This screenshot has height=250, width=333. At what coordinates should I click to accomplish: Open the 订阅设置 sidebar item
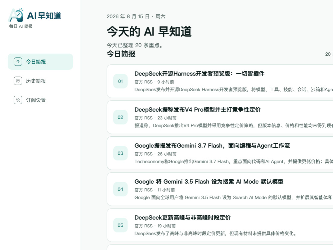click(x=40, y=100)
